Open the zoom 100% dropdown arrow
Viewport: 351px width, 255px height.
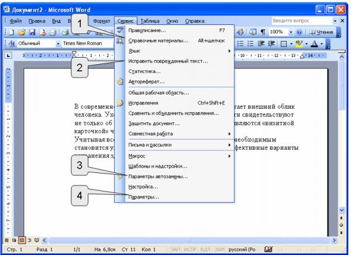[290, 32]
